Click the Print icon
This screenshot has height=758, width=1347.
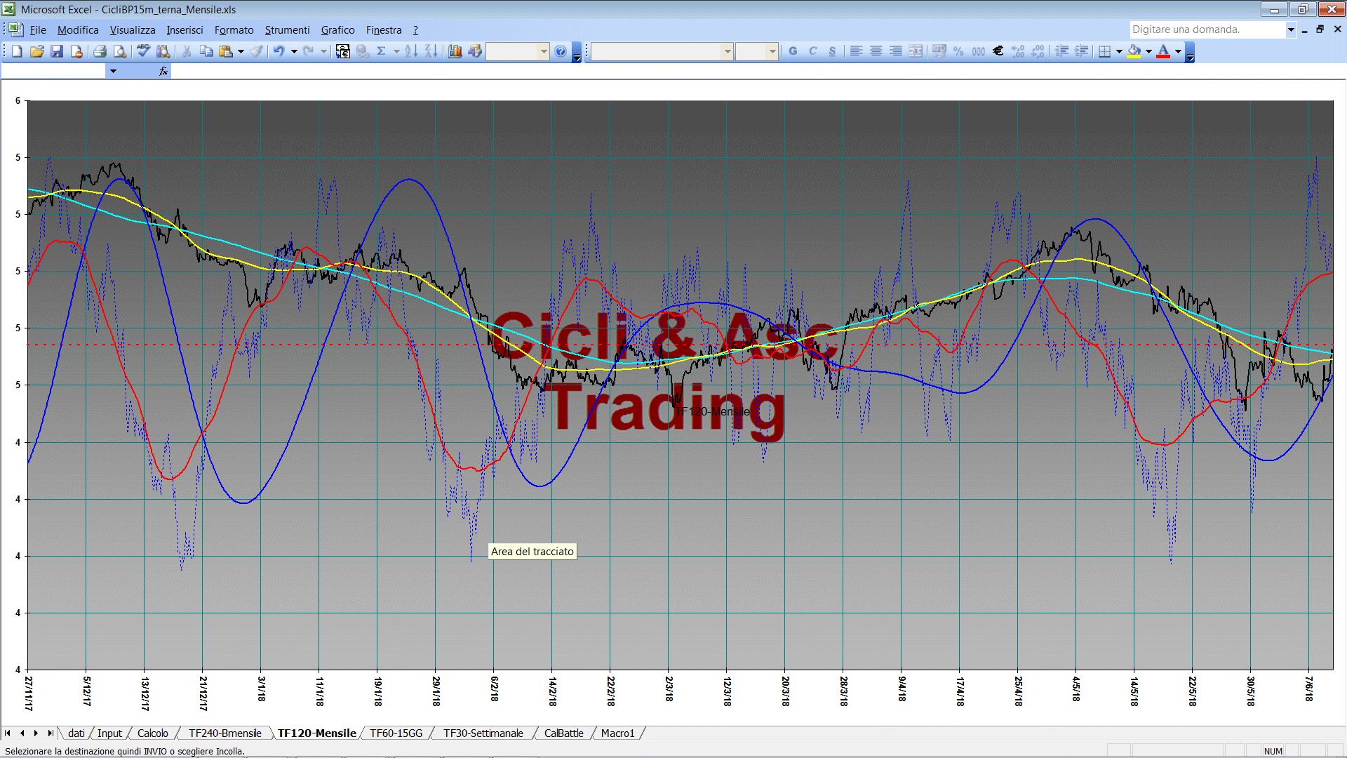100,51
